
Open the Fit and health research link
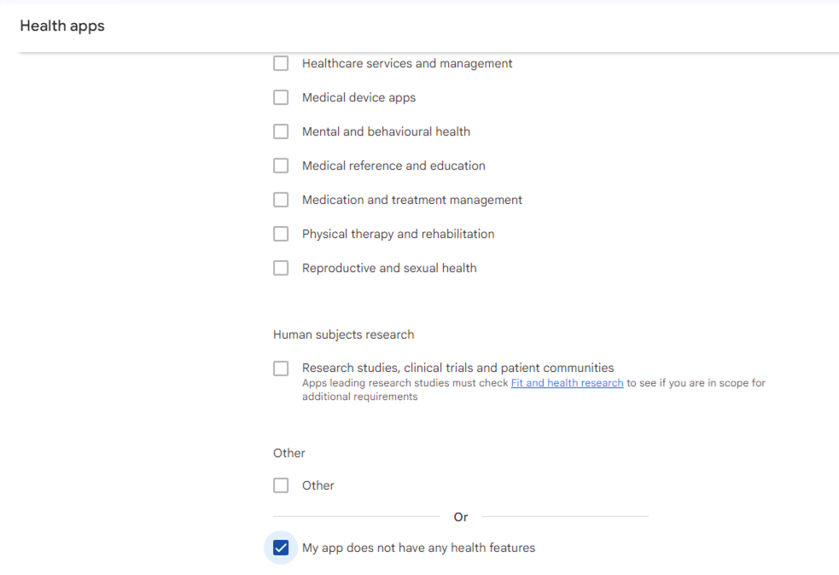coord(567,383)
